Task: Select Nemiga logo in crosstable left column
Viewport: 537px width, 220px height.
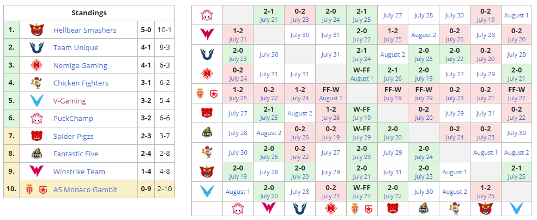Action: point(207,74)
